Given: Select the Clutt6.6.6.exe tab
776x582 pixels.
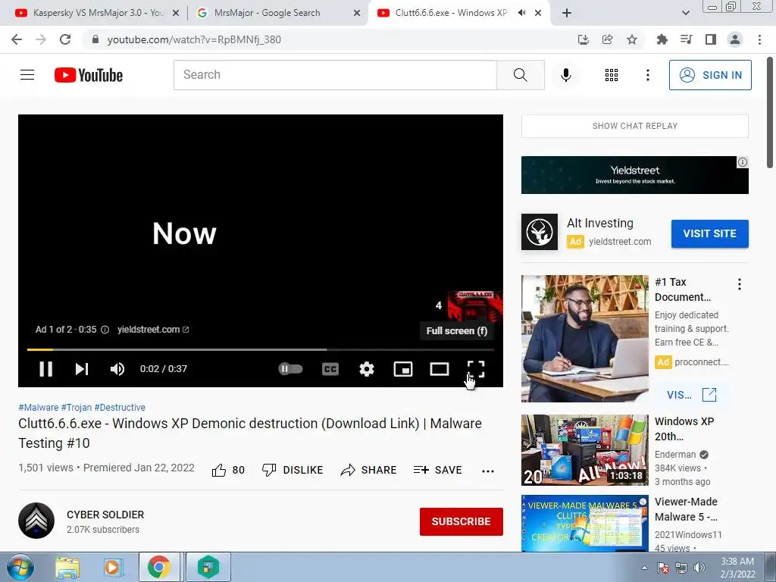Looking at the screenshot, I should pos(450,13).
